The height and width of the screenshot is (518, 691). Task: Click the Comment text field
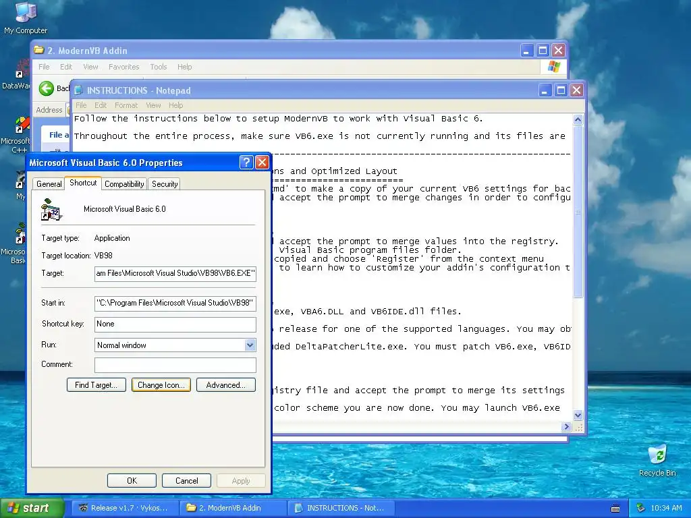pos(175,365)
